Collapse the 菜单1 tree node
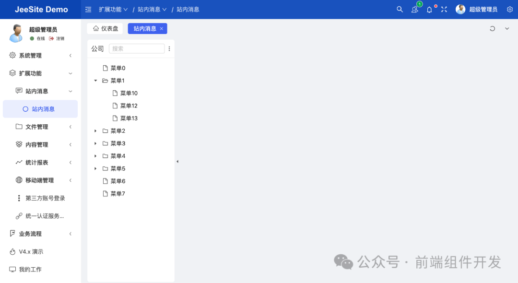Screen dimensions: 518x283 95,80
